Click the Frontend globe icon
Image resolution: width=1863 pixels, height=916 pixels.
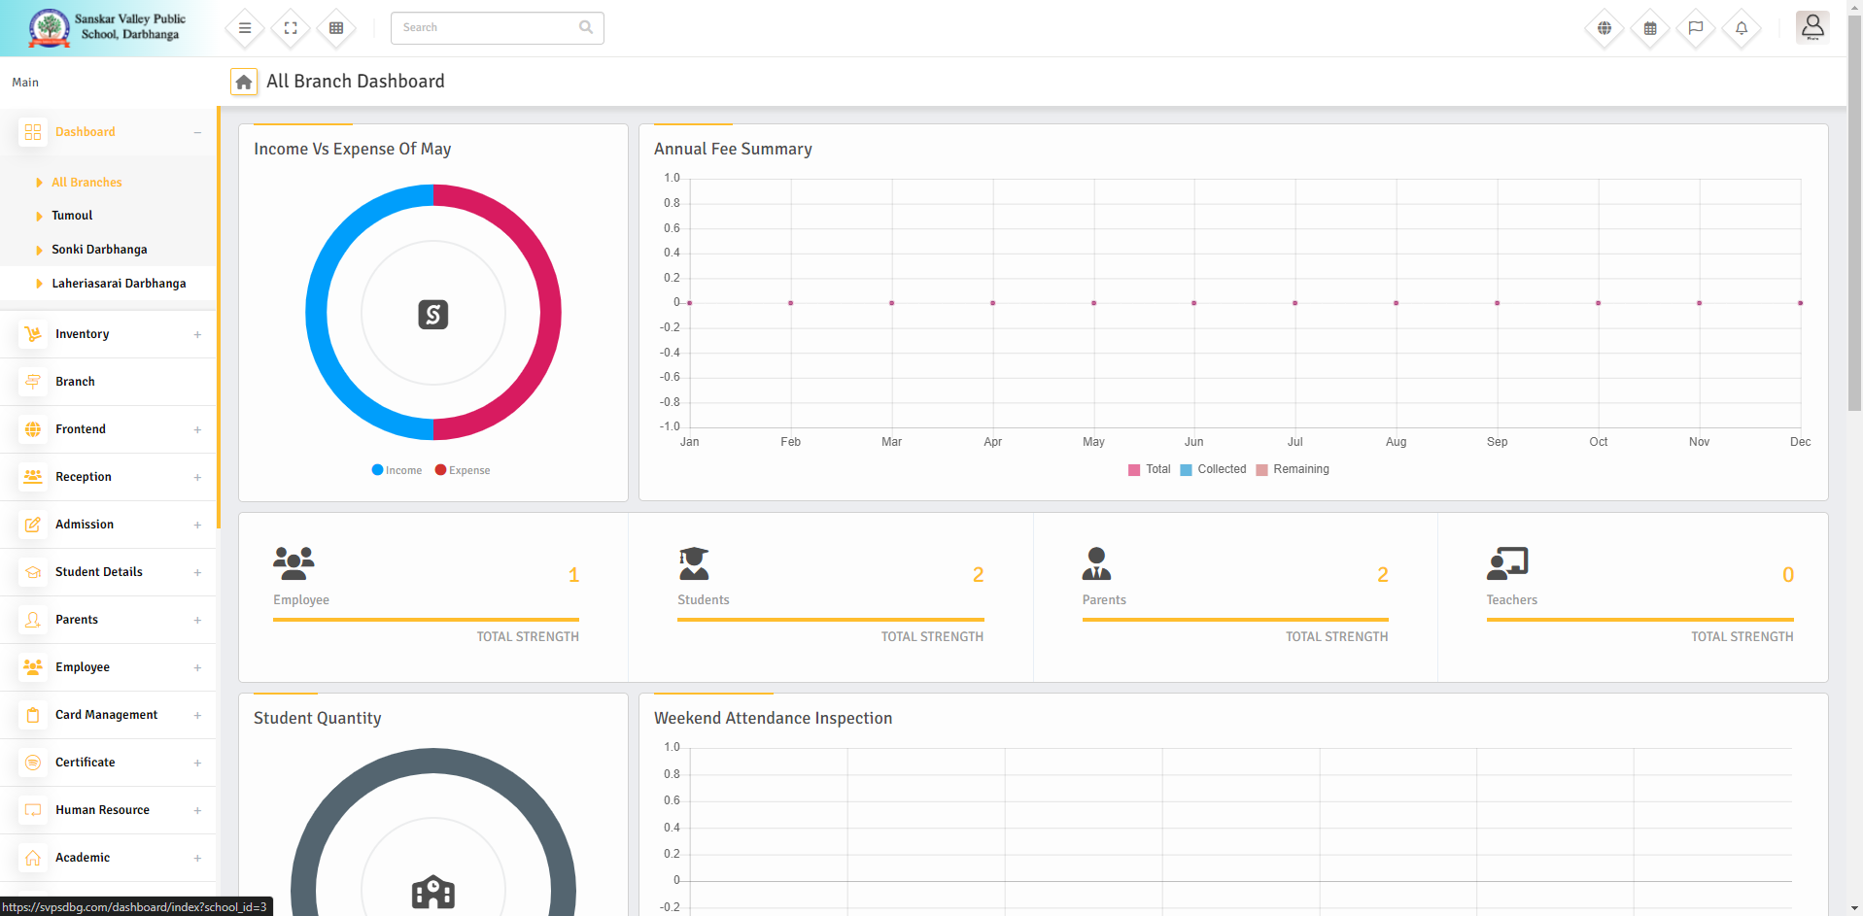click(33, 429)
